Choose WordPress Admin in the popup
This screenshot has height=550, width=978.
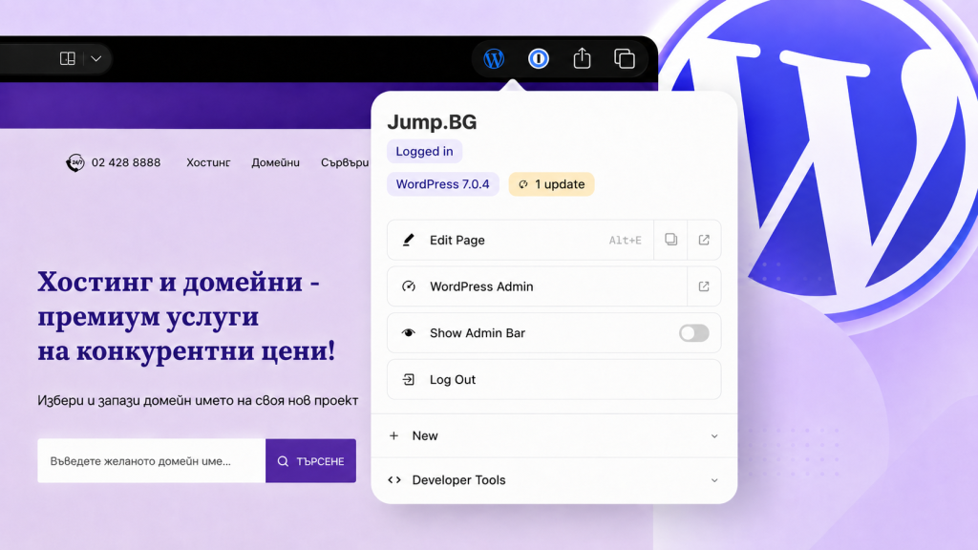pos(537,286)
